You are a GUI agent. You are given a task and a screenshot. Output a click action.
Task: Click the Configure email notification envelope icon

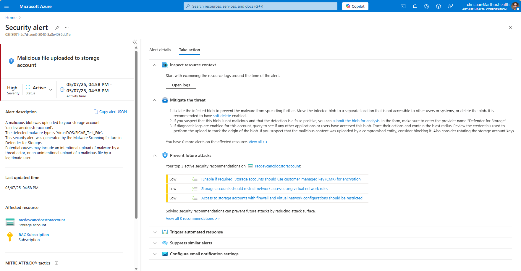point(165,254)
